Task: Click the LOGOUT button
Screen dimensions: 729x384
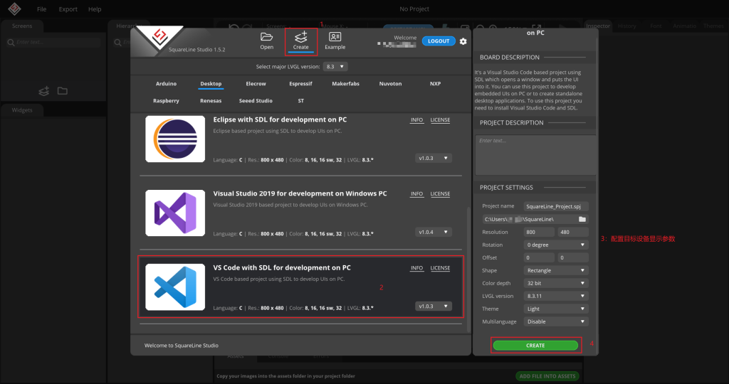Action: point(439,41)
